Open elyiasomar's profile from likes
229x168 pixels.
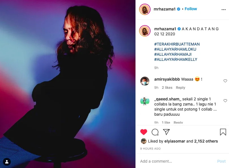(x=175, y=141)
